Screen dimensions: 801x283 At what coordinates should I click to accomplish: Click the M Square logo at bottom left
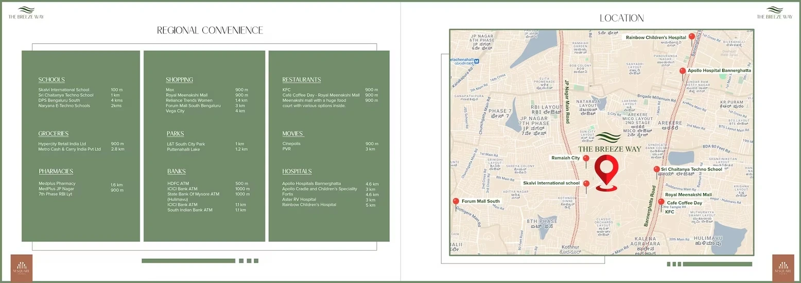pyautogui.click(x=22, y=268)
